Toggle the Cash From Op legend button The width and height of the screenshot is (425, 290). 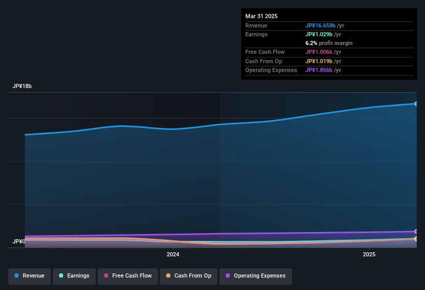pyautogui.click(x=188, y=276)
